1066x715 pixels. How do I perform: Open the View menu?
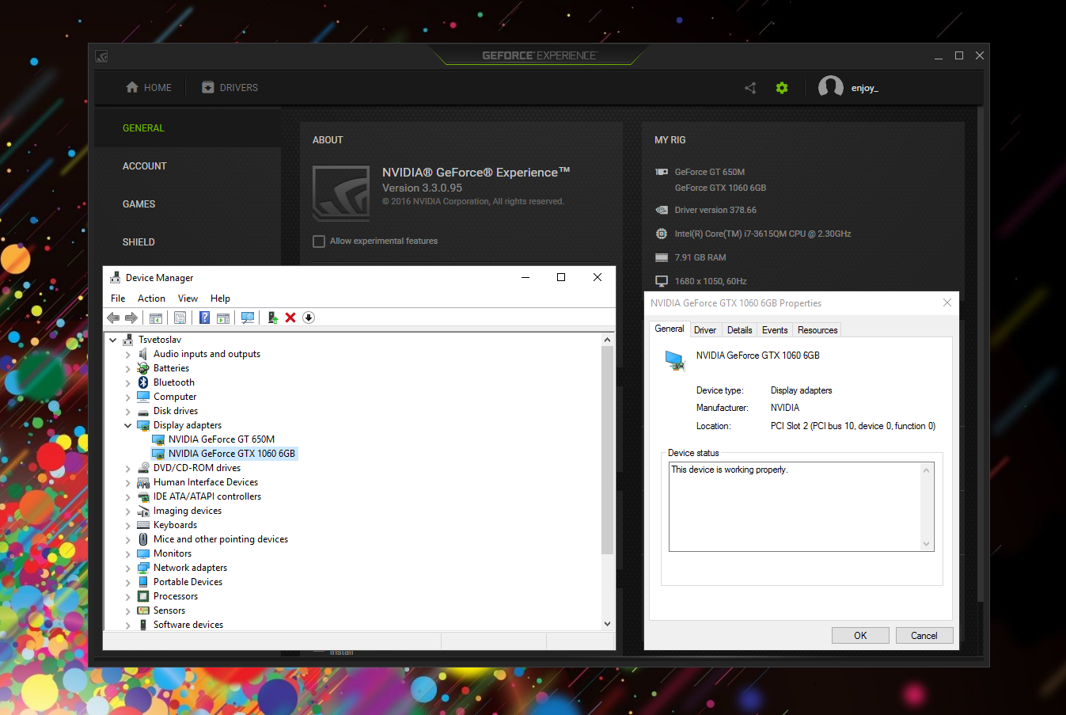pyautogui.click(x=188, y=299)
